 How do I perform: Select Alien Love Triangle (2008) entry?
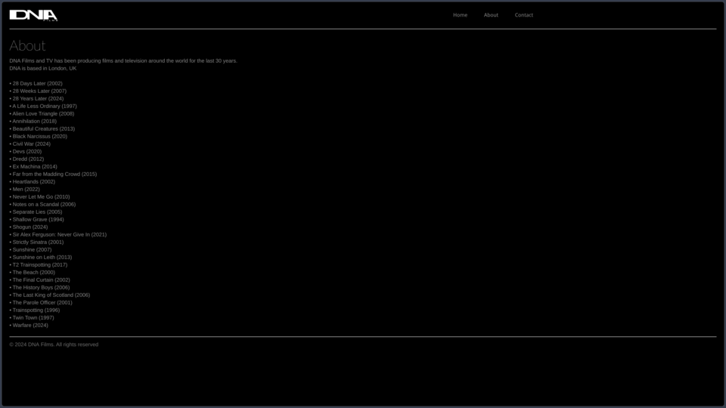pos(42,114)
